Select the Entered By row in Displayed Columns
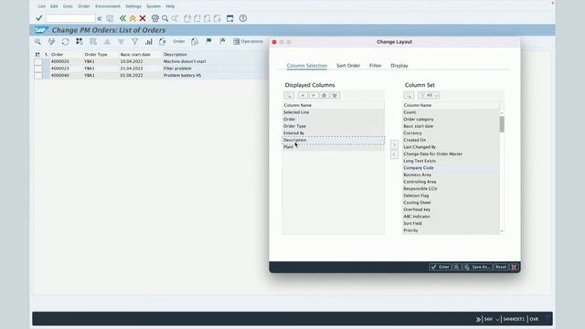Screen dimensions: 585x329 pyautogui.click(x=333, y=133)
